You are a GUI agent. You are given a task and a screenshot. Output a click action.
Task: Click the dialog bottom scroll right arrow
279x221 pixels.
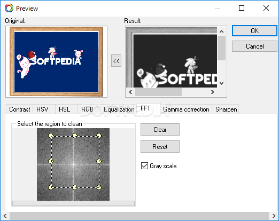tap(274, 216)
